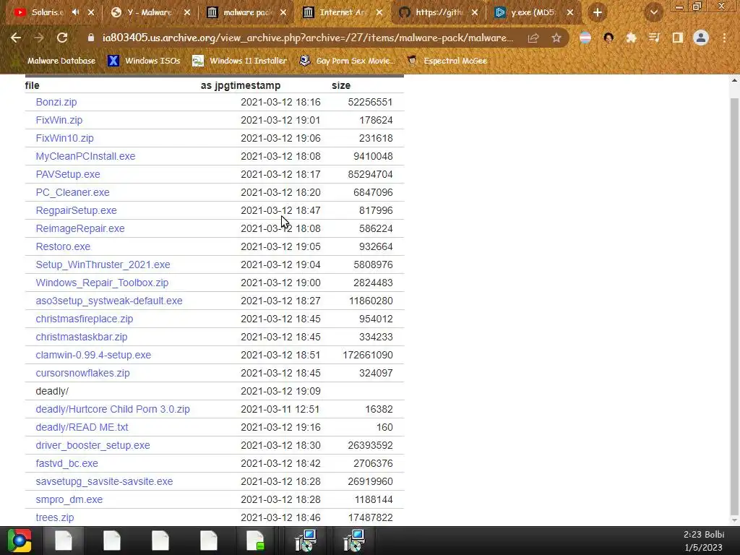Click christmasfireplace.zip link

click(x=85, y=319)
